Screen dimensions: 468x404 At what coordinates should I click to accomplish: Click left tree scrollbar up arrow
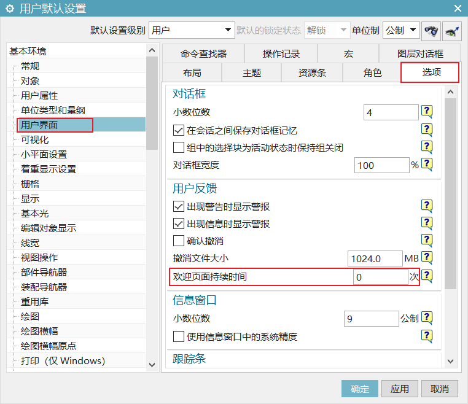(x=152, y=50)
